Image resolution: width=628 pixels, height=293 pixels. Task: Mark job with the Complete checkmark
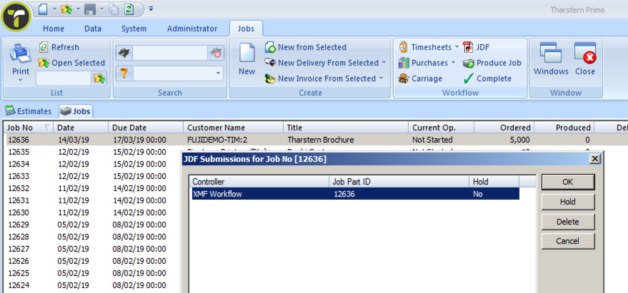coord(468,78)
